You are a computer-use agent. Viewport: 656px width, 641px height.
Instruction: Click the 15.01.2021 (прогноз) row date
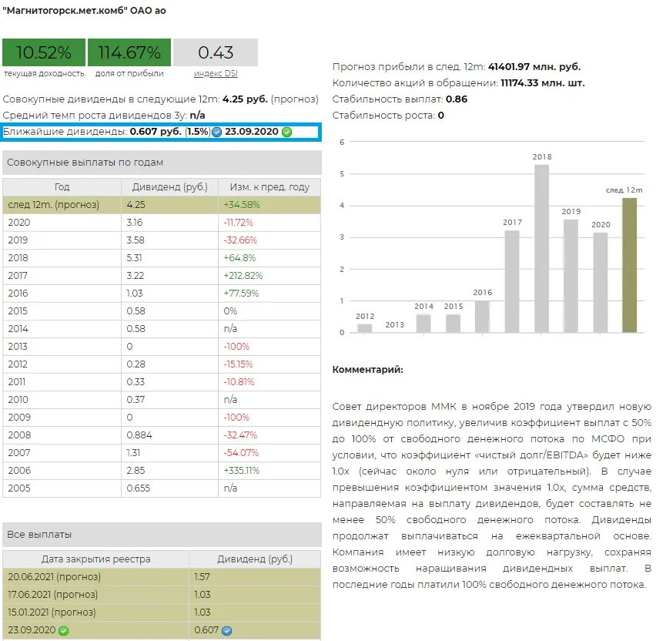pos(52,612)
